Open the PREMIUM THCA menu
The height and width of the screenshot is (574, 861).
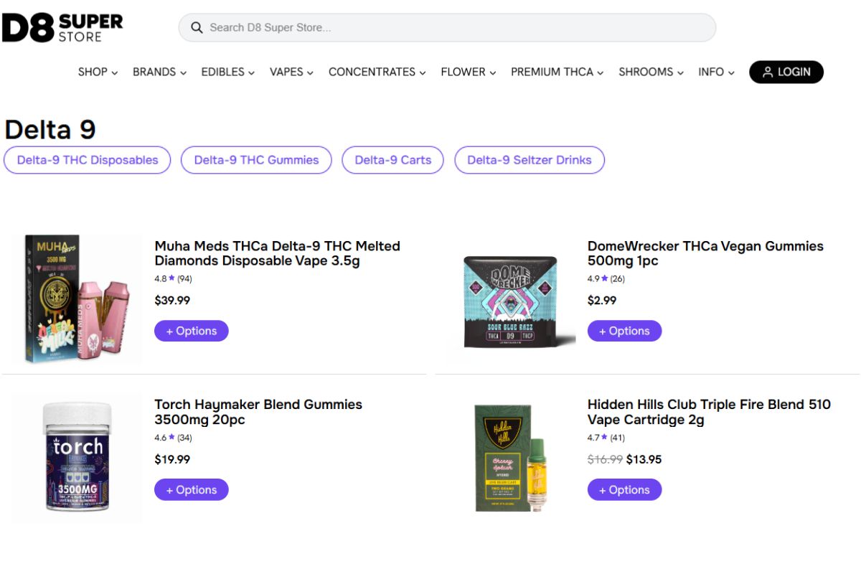(557, 72)
